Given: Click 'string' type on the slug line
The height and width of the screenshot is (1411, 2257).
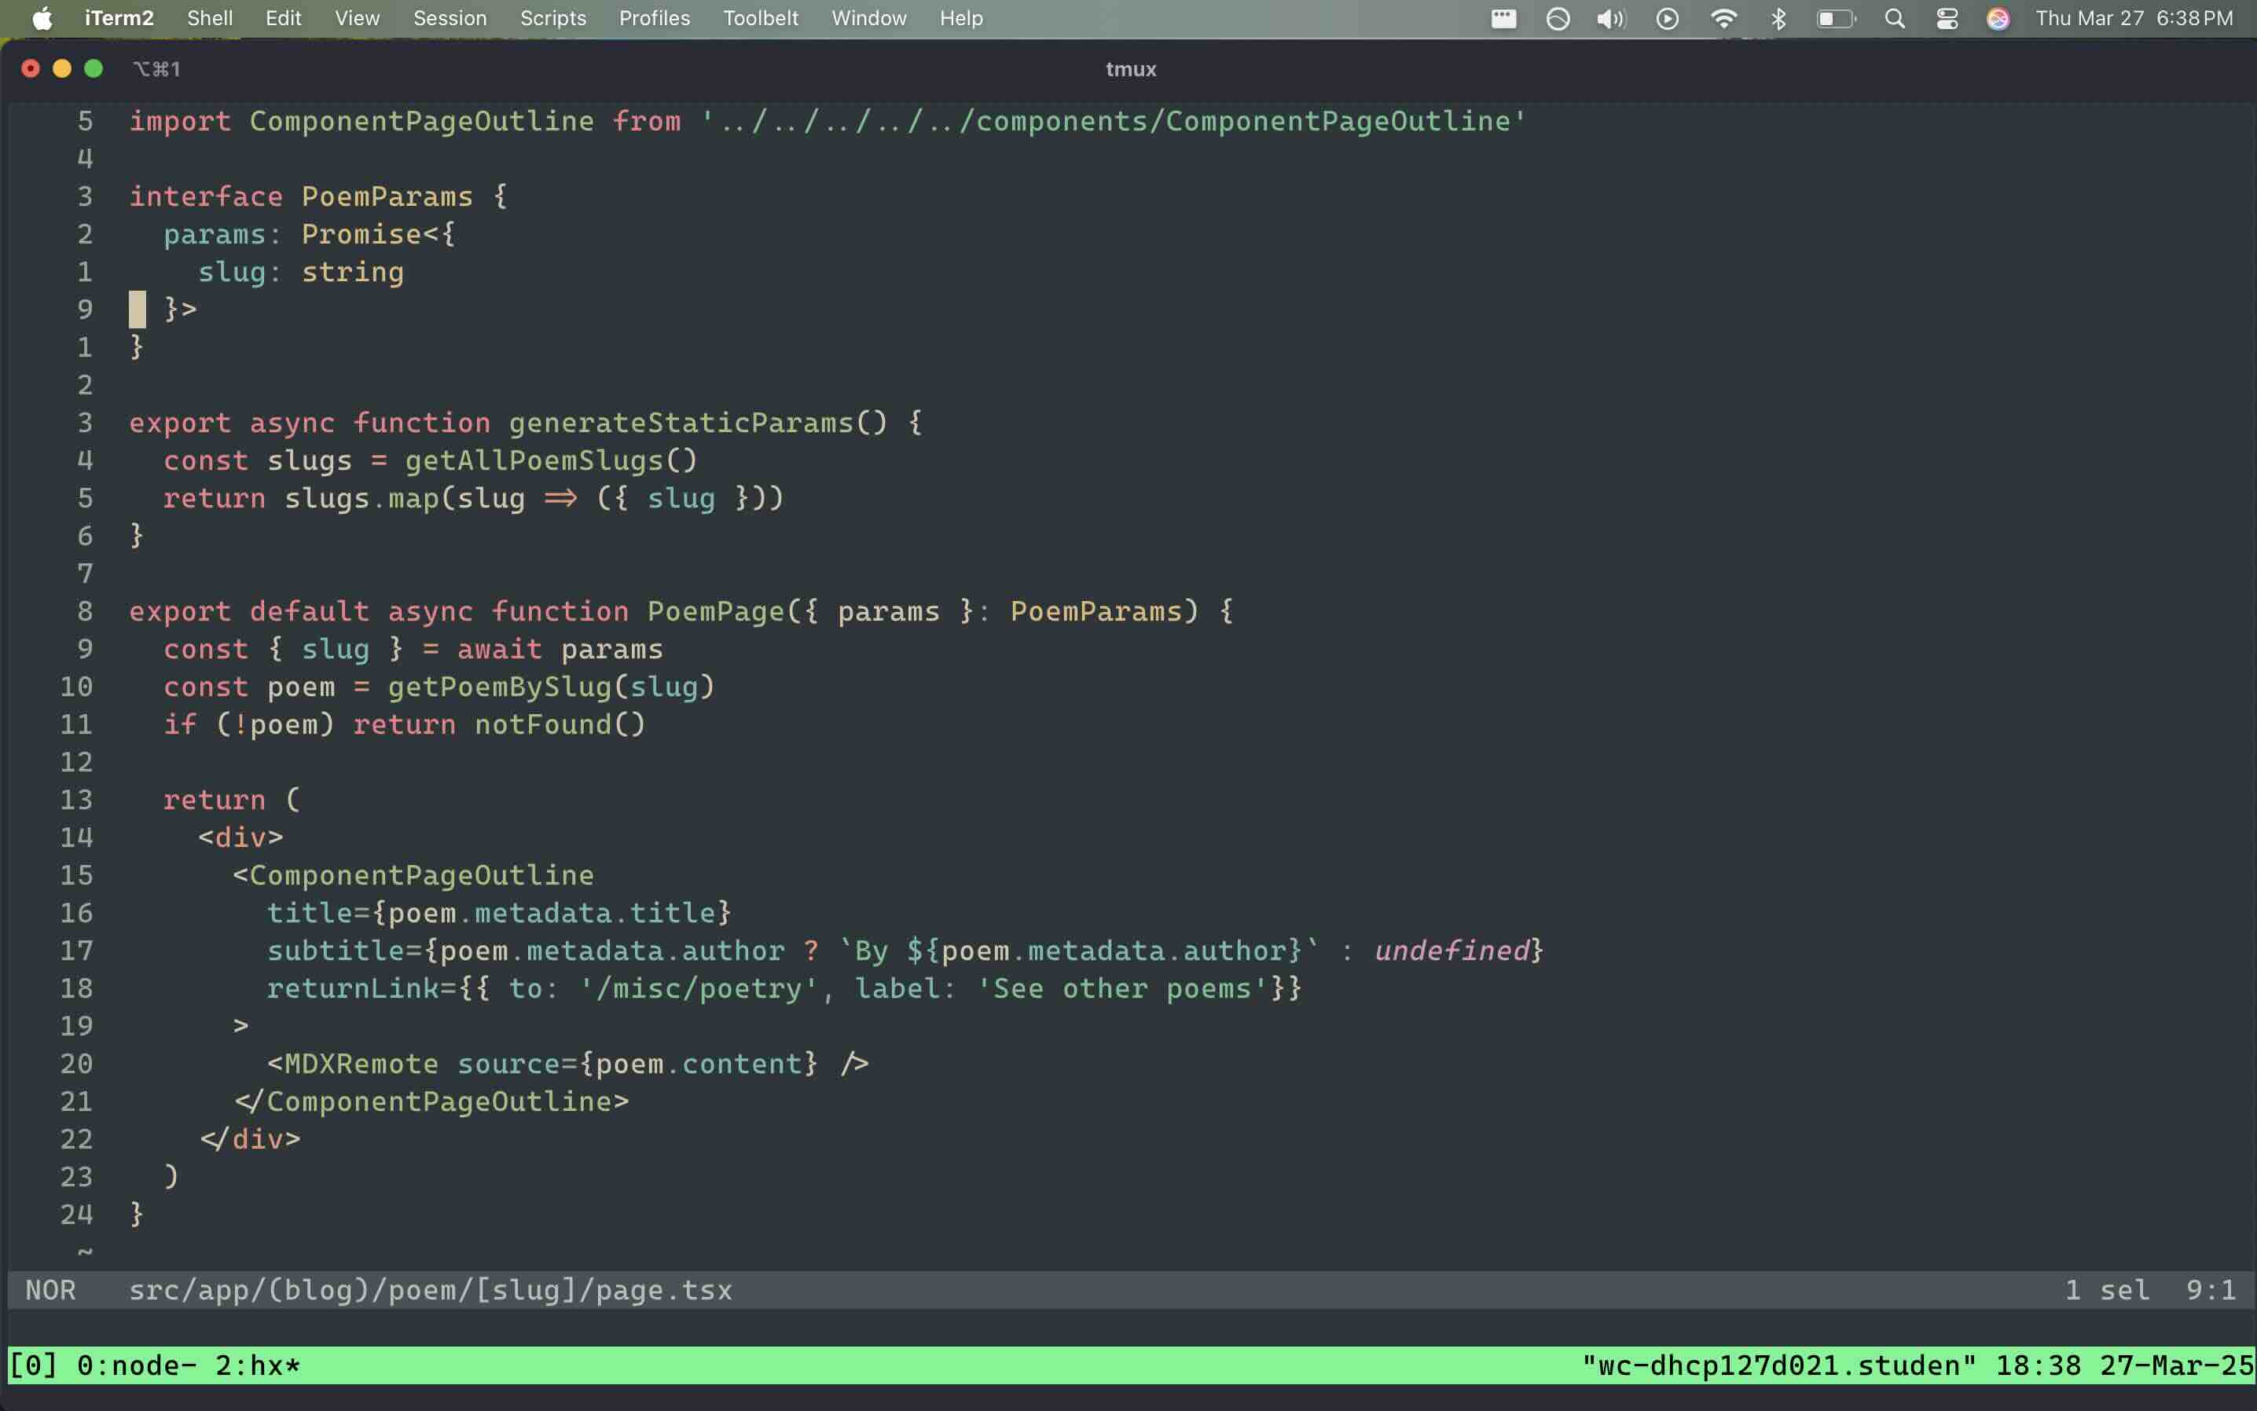Looking at the screenshot, I should [353, 272].
